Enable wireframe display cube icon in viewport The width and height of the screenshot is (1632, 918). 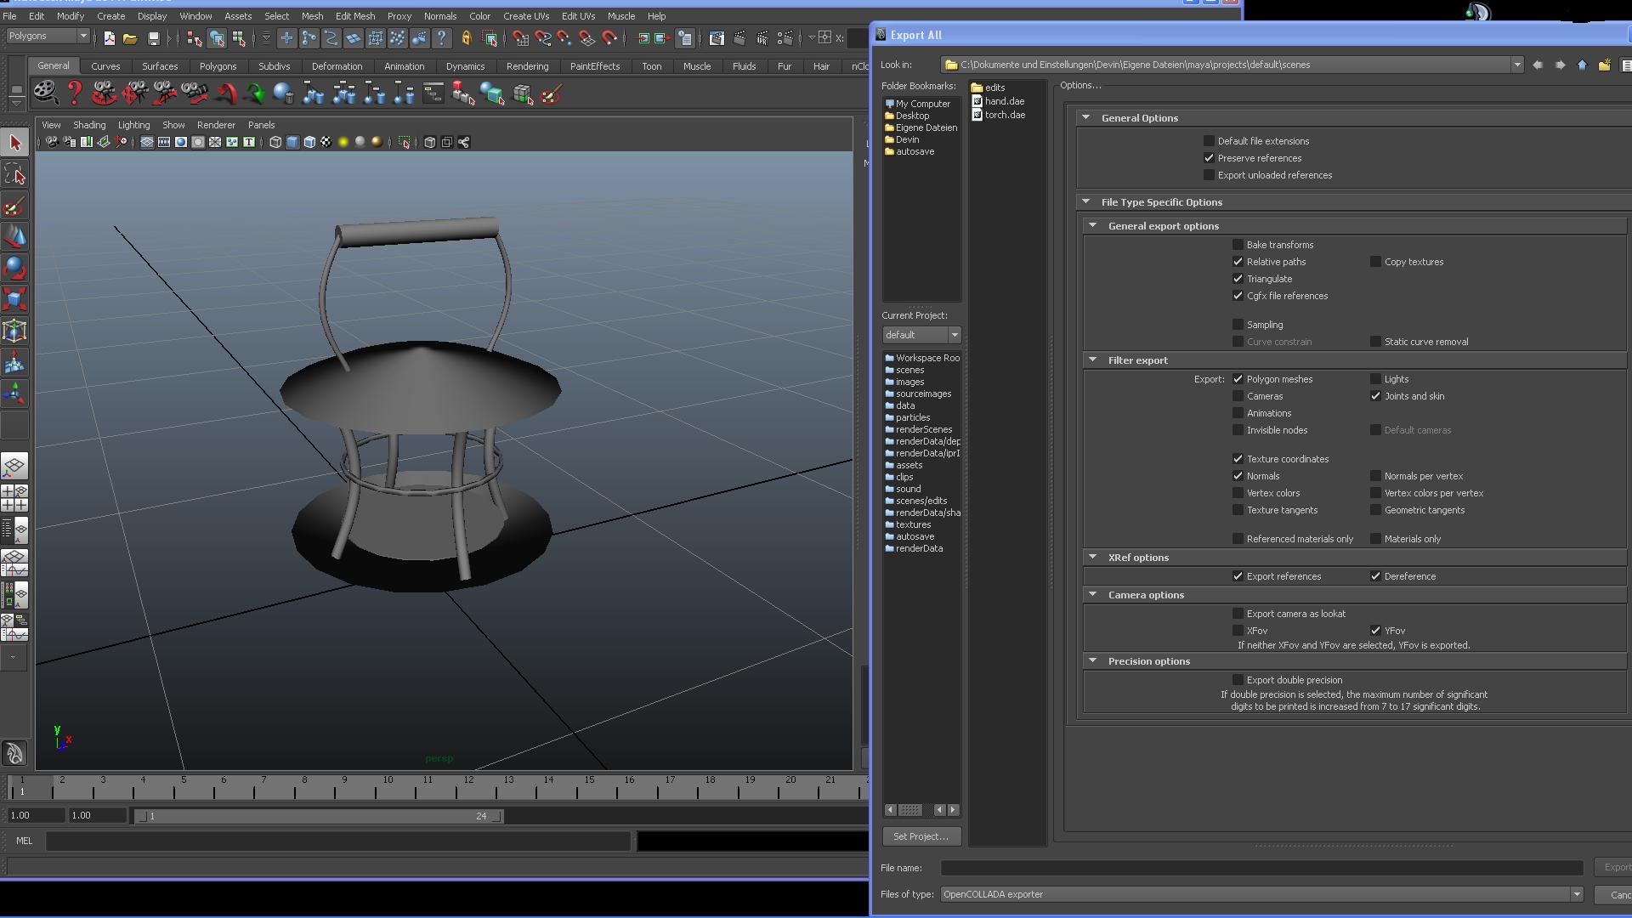(x=275, y=142)
